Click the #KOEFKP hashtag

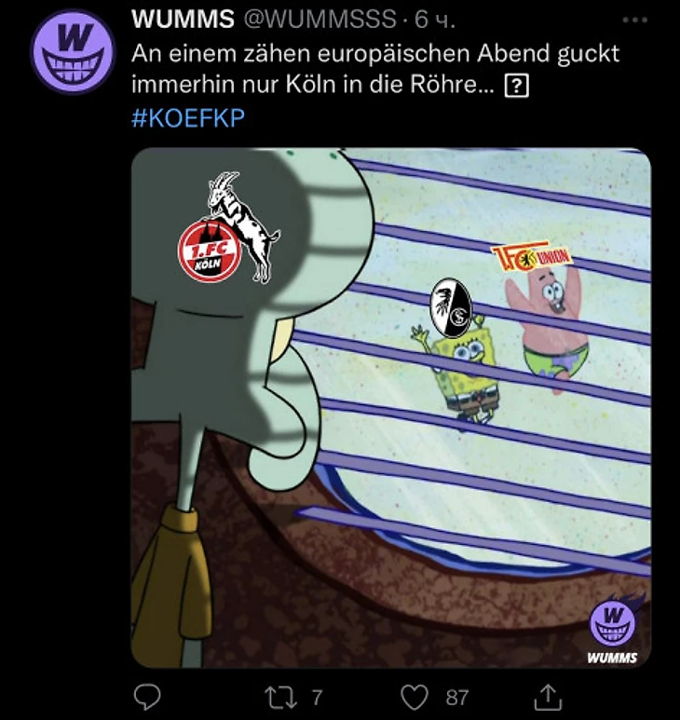[x=188, y=118]
